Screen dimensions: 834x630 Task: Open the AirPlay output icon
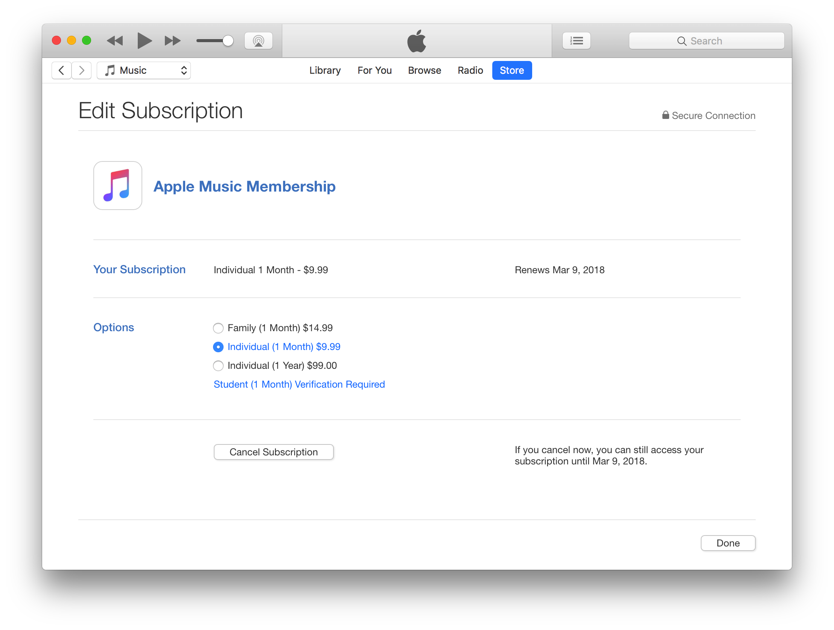pos(258,41)
